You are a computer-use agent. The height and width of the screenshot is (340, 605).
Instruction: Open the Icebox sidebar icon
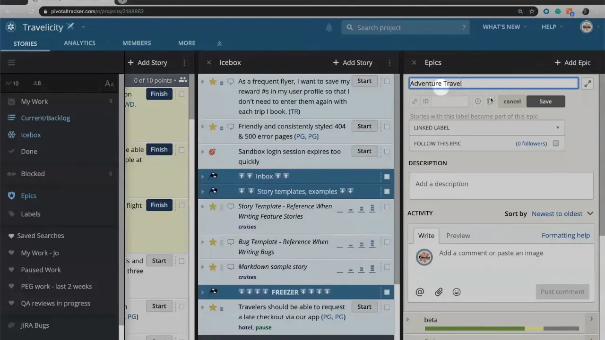[x=11, y=135]
